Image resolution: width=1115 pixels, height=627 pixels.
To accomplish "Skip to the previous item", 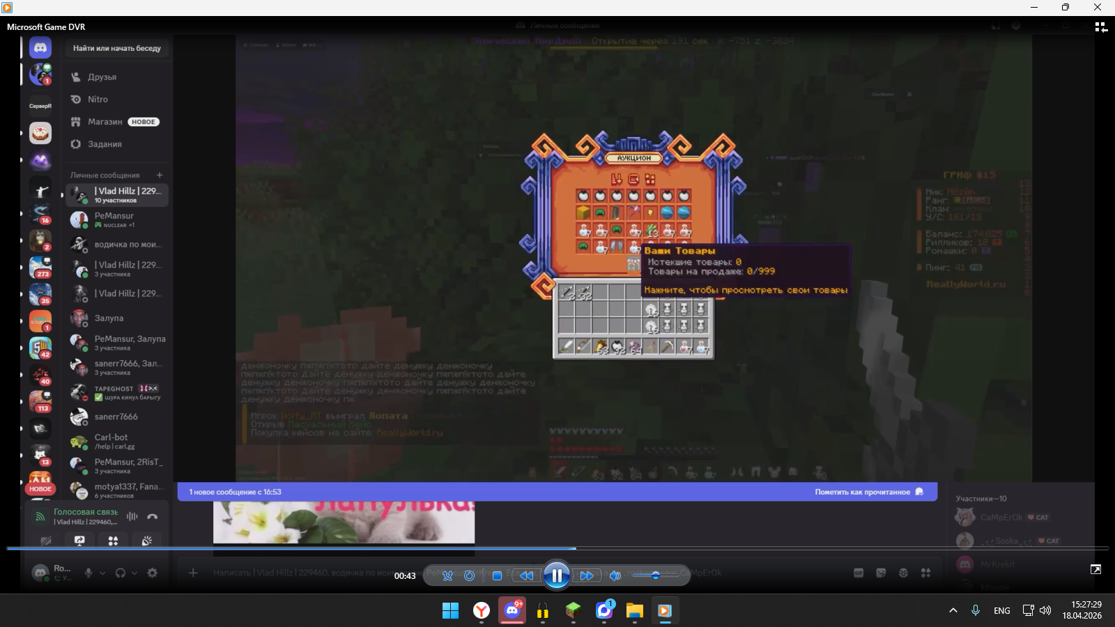I will point(526,575).
